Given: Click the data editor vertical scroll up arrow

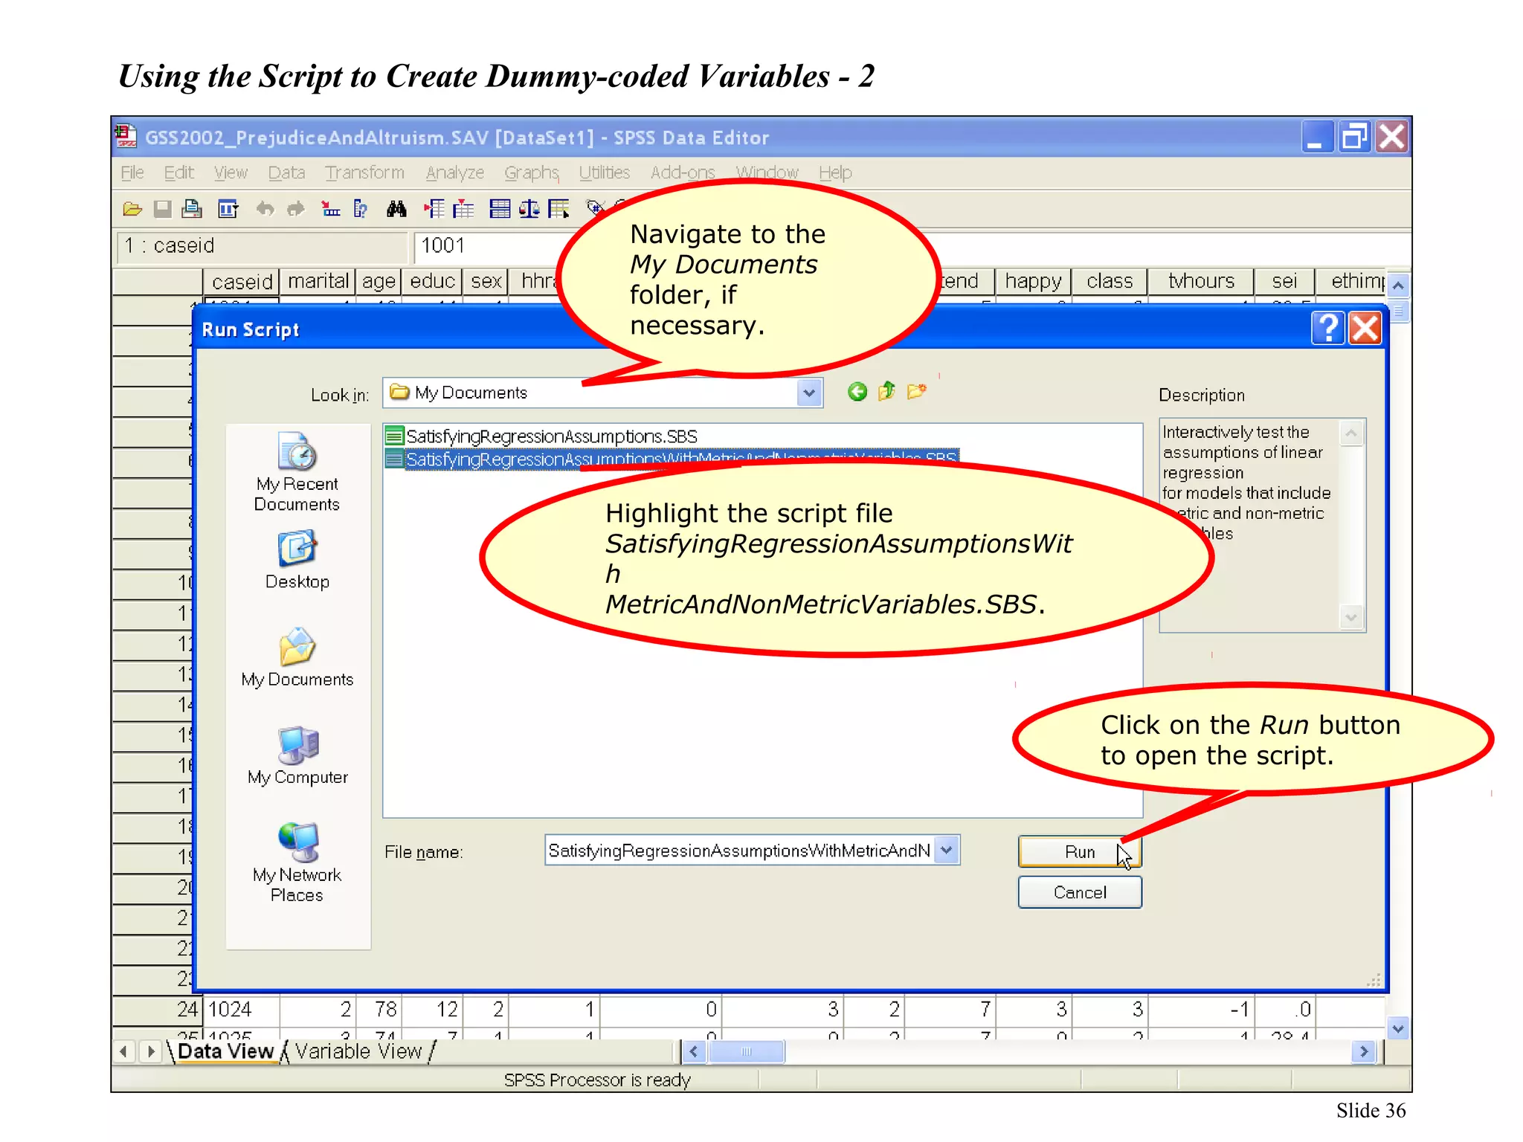Looking at the screenshot, I should (x=1398, y=285).
